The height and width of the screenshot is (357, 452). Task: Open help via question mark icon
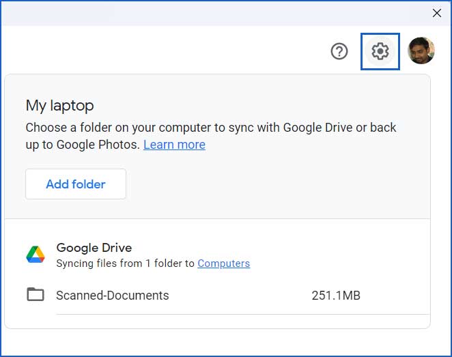[339, 52]
